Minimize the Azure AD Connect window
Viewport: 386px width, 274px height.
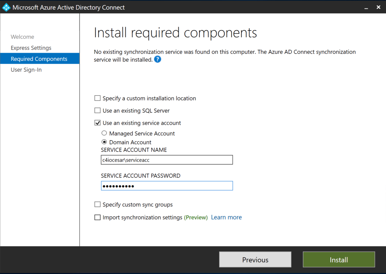(x=366, y=8)
